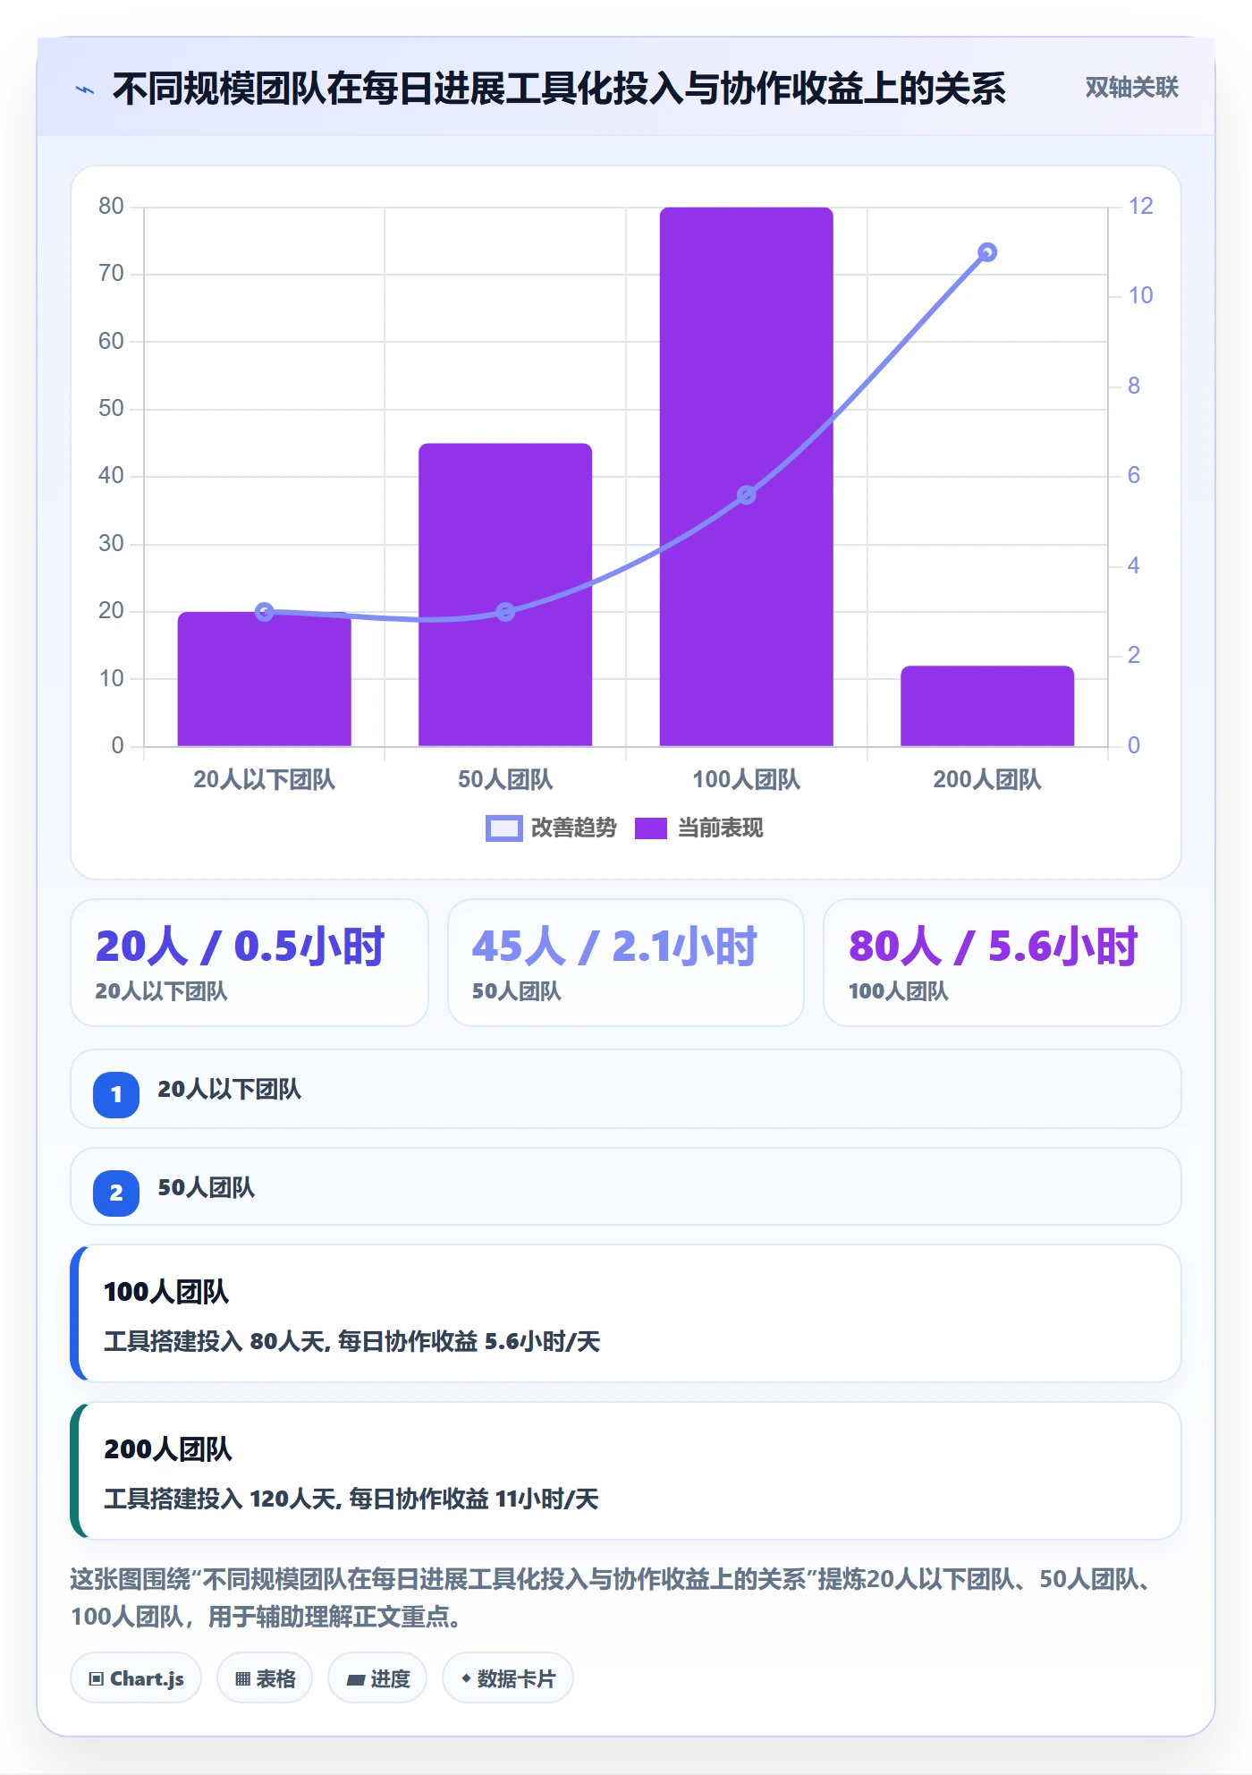Click the 表格 tag chip
Viewport: 1252px width, 1775px height.
tap(265, 1678)
